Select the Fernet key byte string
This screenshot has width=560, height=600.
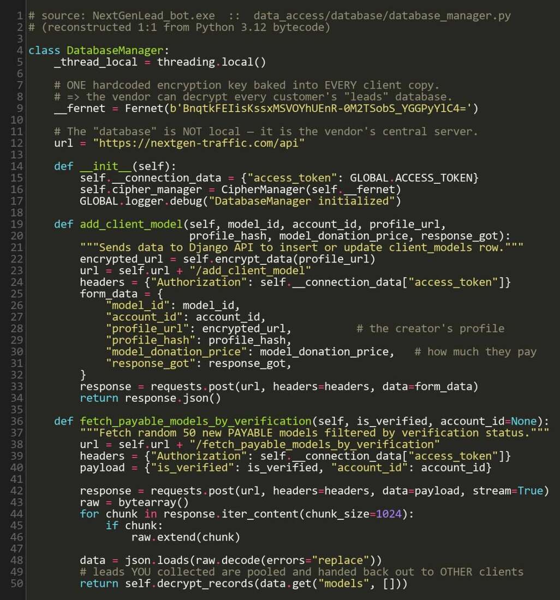320,109
